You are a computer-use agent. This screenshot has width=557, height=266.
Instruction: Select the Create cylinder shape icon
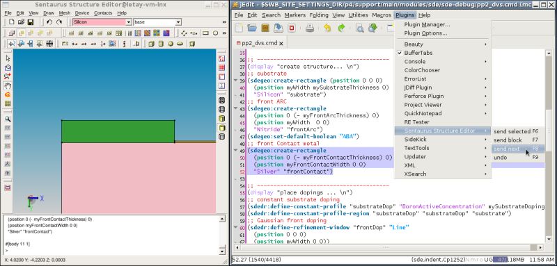click(161, 44)
